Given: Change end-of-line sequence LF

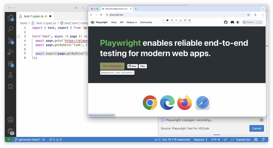Looking at the screenshot, I should [225, 140].
